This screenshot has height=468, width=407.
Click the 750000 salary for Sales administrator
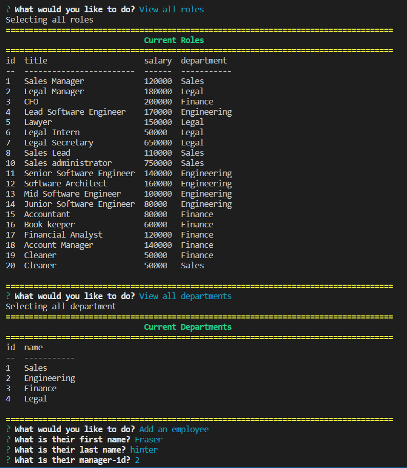point(158,163)
